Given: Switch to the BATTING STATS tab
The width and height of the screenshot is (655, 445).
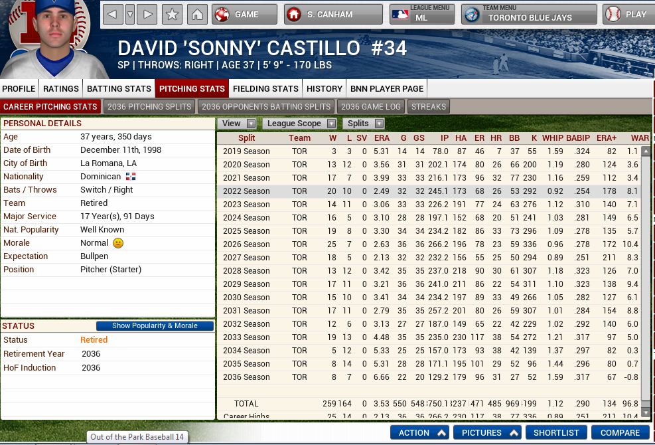Looking at the screenshot, I should 119,88.
